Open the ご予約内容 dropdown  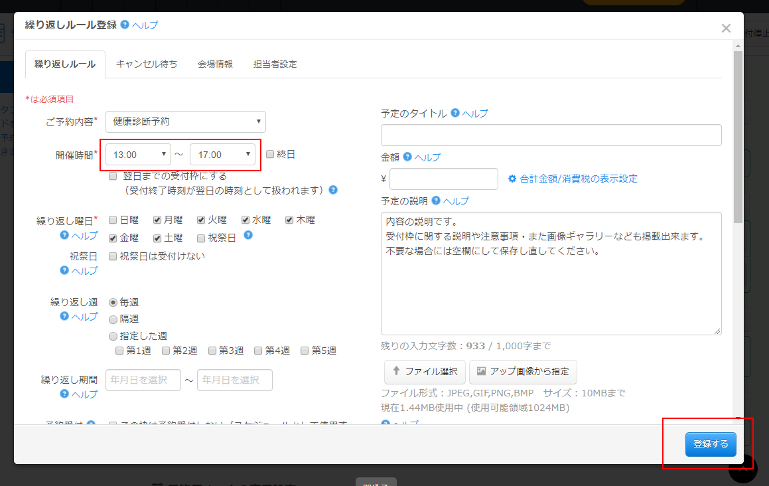(186, 121)
